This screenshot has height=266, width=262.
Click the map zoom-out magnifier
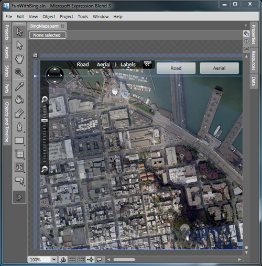pyautogui.click(x=45, y=169)
